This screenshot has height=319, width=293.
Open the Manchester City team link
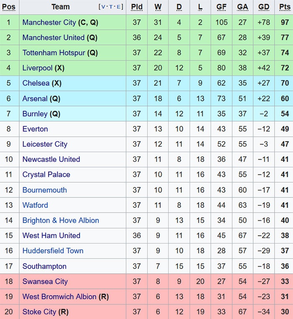pyautogui.click(x=49, y=22)
